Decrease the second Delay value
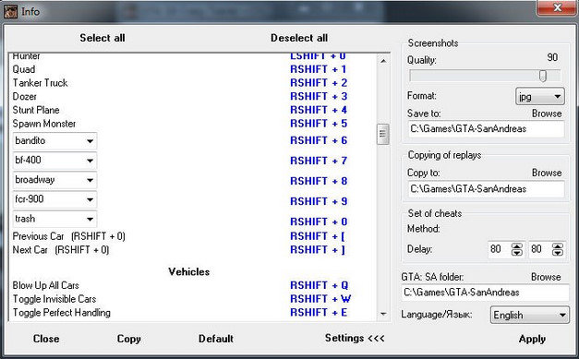Screen dimensions: 579x359 557,253
